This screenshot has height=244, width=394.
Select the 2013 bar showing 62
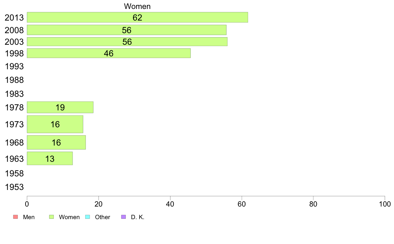[x=137, y=17]
